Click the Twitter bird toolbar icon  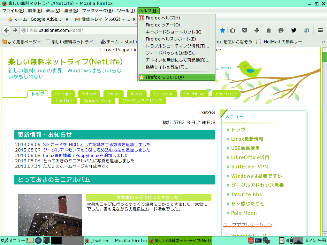pos(294,30)
